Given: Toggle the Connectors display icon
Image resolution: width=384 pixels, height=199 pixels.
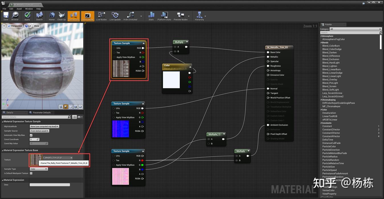Looking at the screenshot, I should click(x=73, y=16).
